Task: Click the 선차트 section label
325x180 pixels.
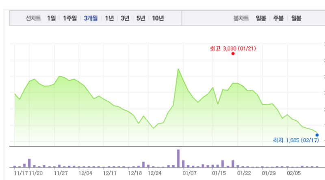Action: coord(33,18)
